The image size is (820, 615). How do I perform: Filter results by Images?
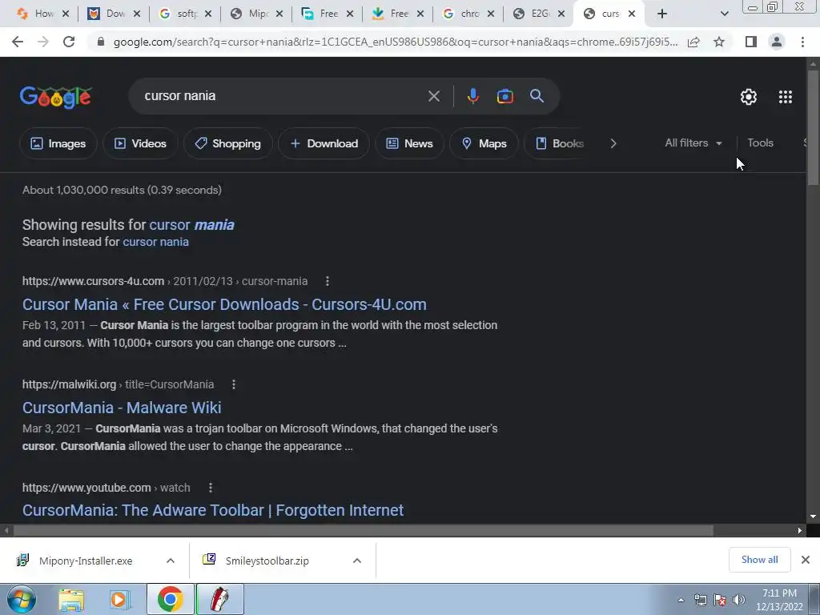(x=58, y=143)
